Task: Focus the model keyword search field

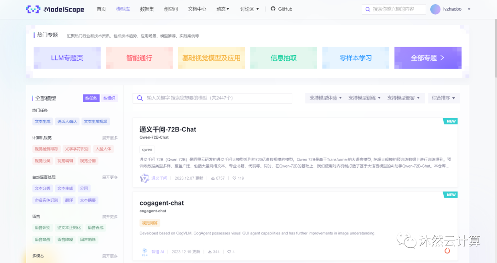Action: click(212, 98)
